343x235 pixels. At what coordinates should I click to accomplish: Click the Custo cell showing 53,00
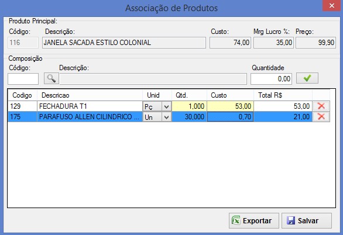click(x=230, y=106)
